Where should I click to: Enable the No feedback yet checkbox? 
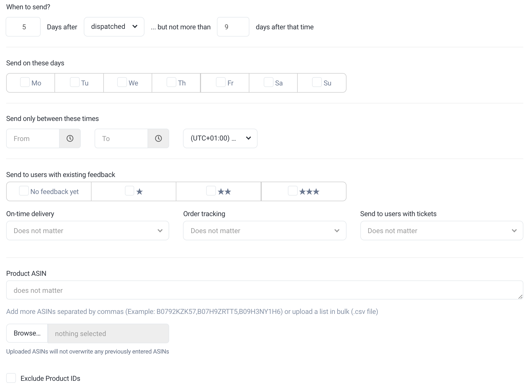coord(24,191)
